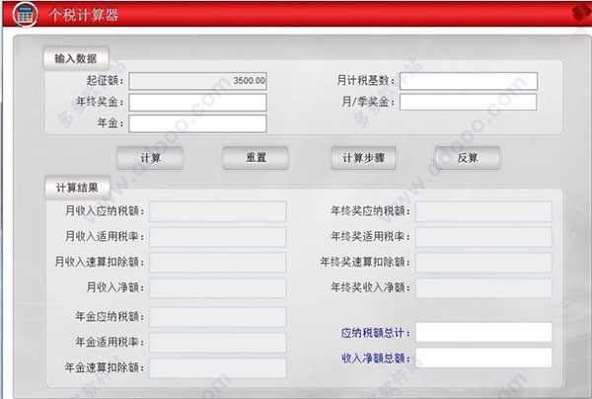592x399 pixels.
Task: Click the 月收入适用税率 result field
Action: (218, 237)
